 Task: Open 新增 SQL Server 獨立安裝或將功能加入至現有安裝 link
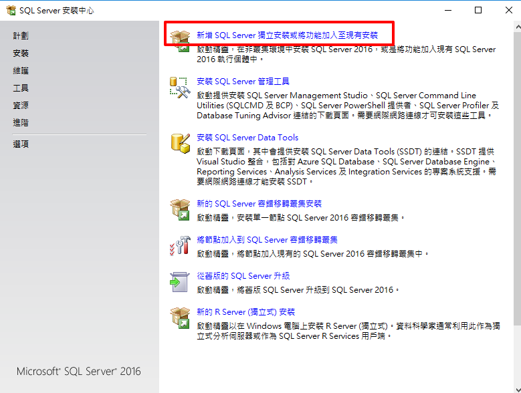click(287, 35)
